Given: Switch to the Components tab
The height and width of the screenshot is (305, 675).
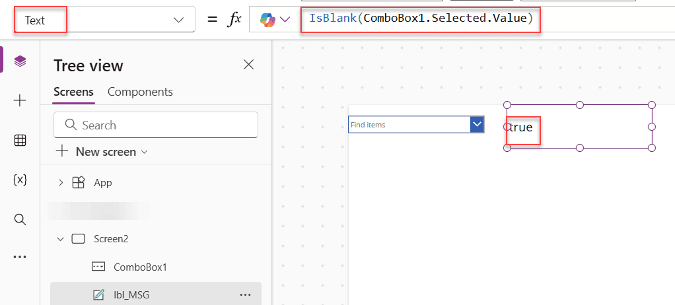Looking at the screenshot, I should (x=140, y=92).
